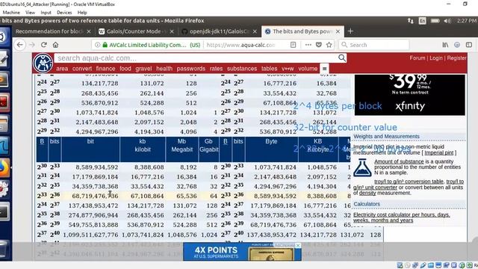Open VirtualBox Devices menu
Image resolution: width=478 pixels, height=269 pixels.
click(64, 13)
